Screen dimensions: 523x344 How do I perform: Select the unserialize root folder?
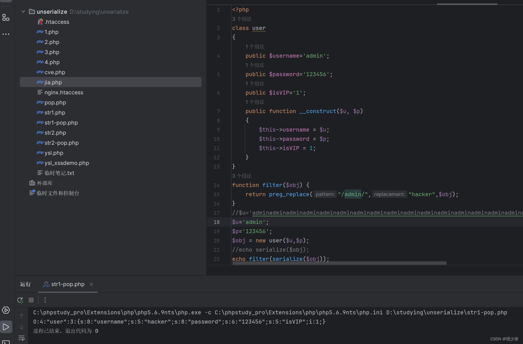tap(52, 12)
